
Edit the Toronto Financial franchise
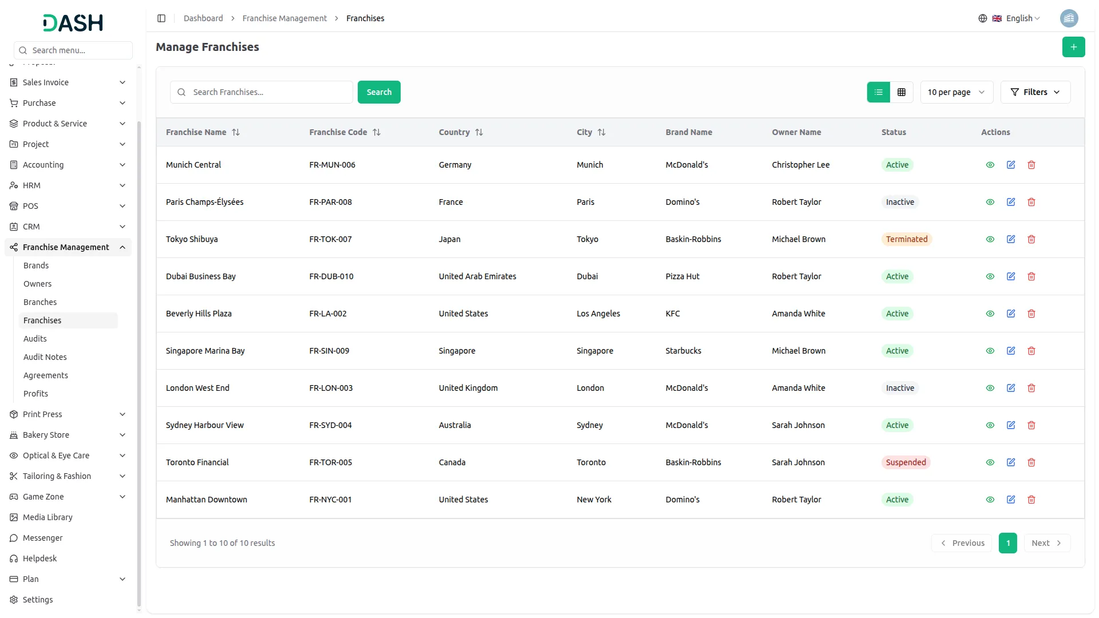click(x=1010, y=462)
